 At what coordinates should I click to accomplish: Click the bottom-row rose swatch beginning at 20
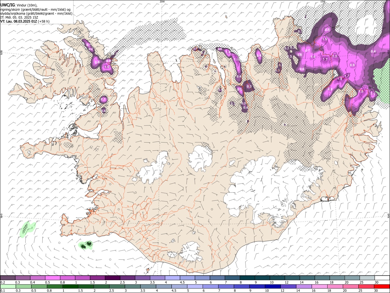click(350, 286)
